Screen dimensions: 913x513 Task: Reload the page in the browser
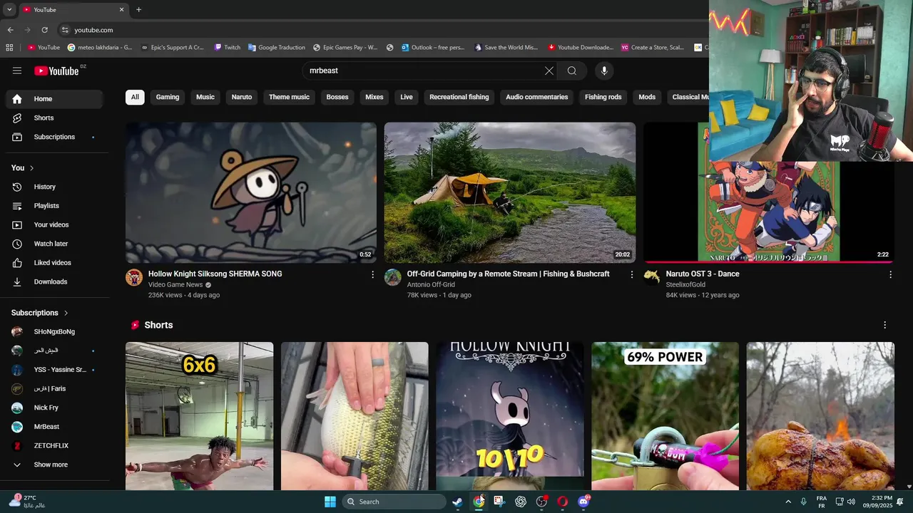pyautogui.click(x=44, y=30)
